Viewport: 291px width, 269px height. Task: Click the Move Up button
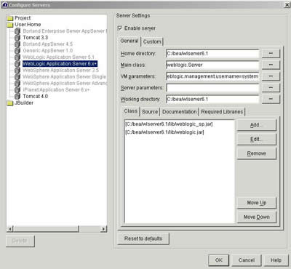256,203
